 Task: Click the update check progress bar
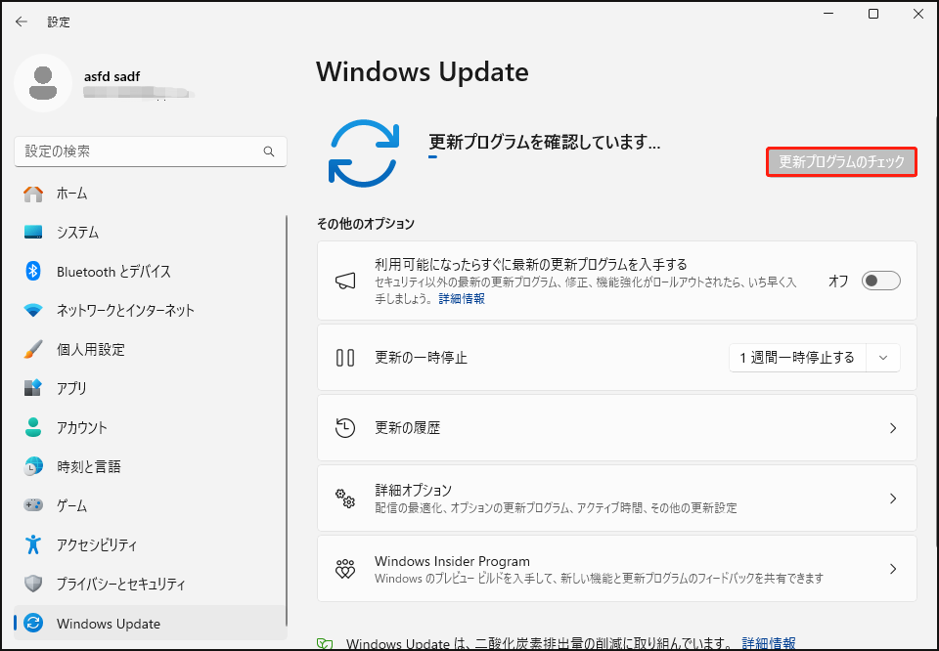pyautogui.click(x=432, y=157)
